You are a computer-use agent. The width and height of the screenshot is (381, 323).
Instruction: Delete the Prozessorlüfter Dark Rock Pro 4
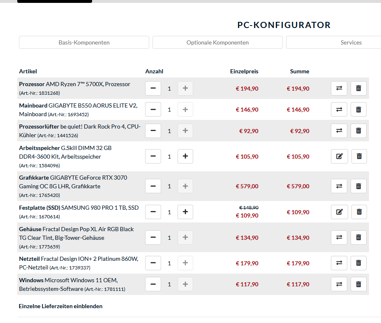coord(358,131)
